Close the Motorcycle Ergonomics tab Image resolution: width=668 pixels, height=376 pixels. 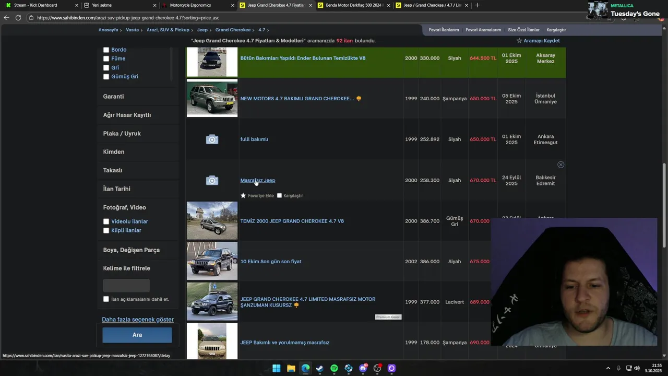tap(233, 5)
